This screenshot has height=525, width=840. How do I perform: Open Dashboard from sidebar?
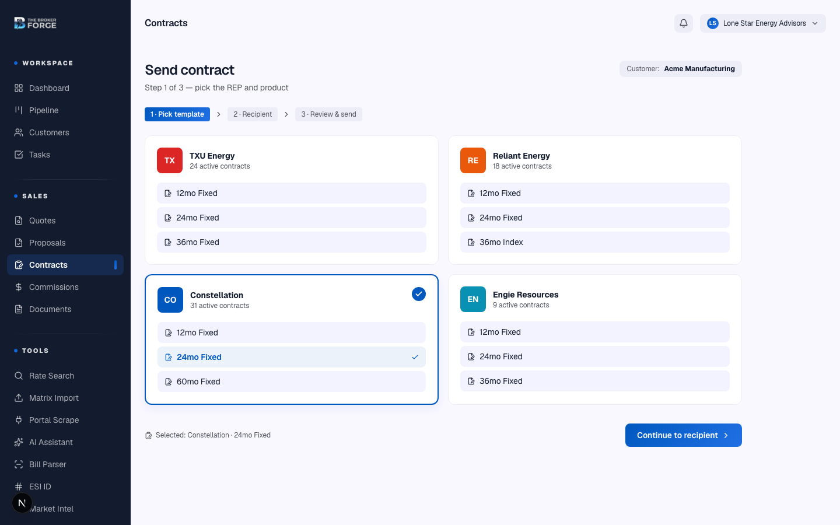click(65, 88)
